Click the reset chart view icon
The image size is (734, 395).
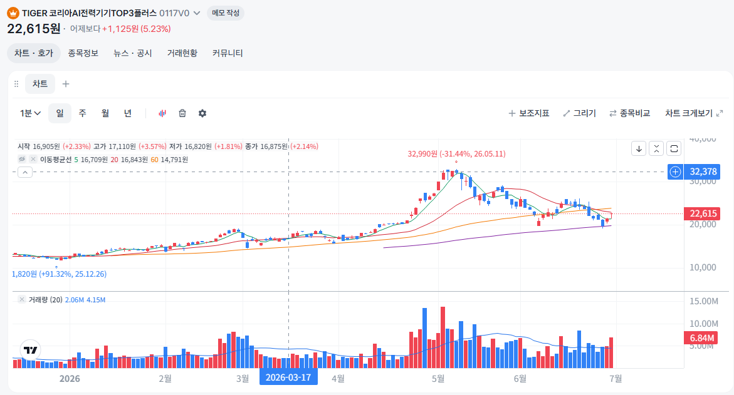pos(674,148)
